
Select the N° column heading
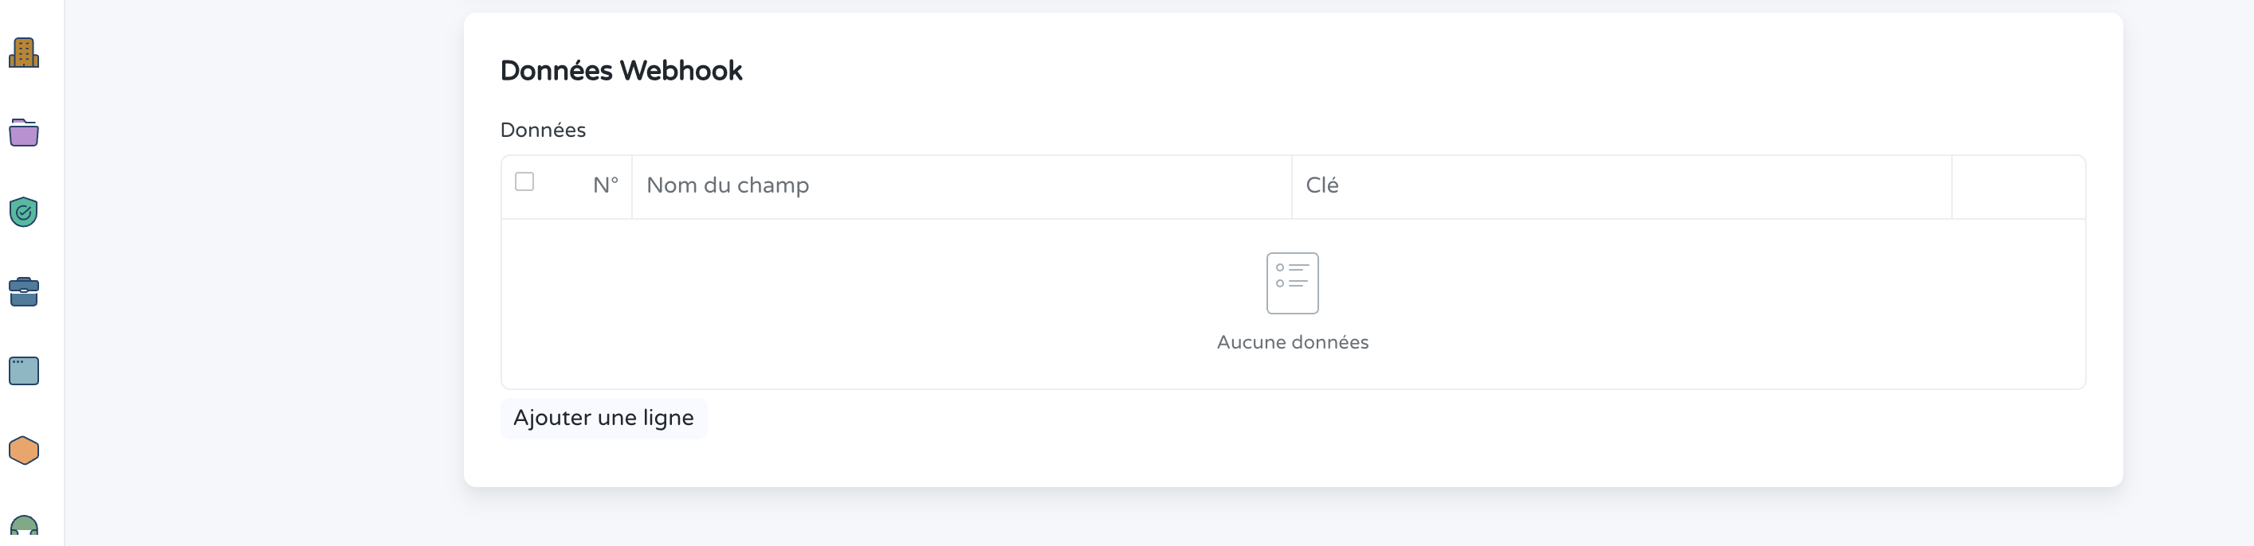606,185
